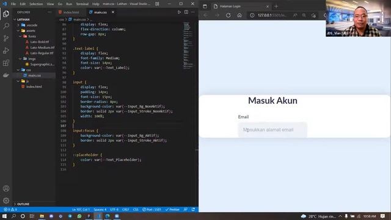
Task: Open Terminal menu
Action: pos(82,4)
